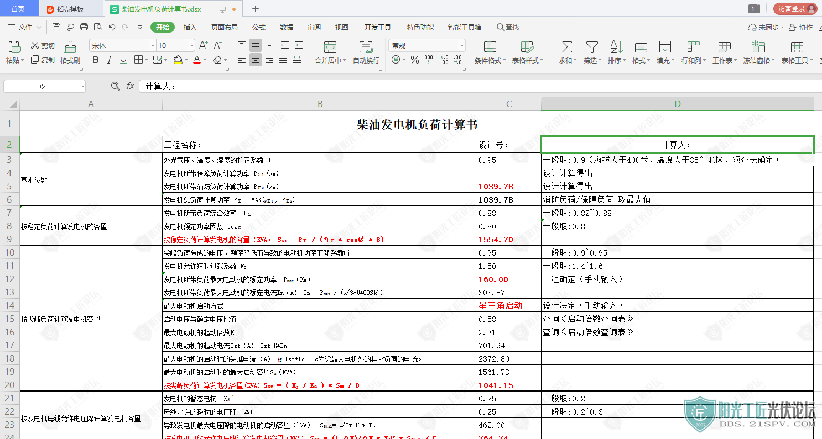The width and height of the screenshot is (822, 439).
Task: Click Cut (剪切) scissors
Action: pyautogui.click(x=43, y=45)
